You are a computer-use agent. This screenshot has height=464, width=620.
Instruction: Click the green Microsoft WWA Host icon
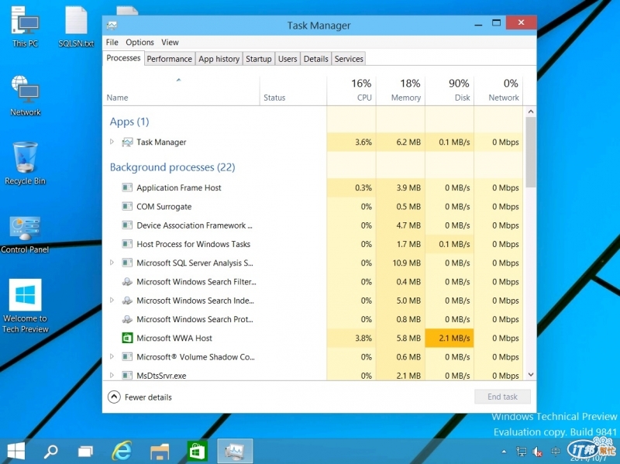click(x=127, y=338)
